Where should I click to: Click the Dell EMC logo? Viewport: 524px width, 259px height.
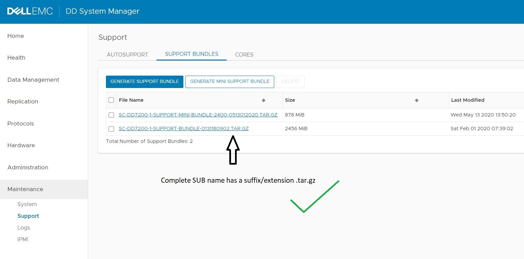click(30, 11)
